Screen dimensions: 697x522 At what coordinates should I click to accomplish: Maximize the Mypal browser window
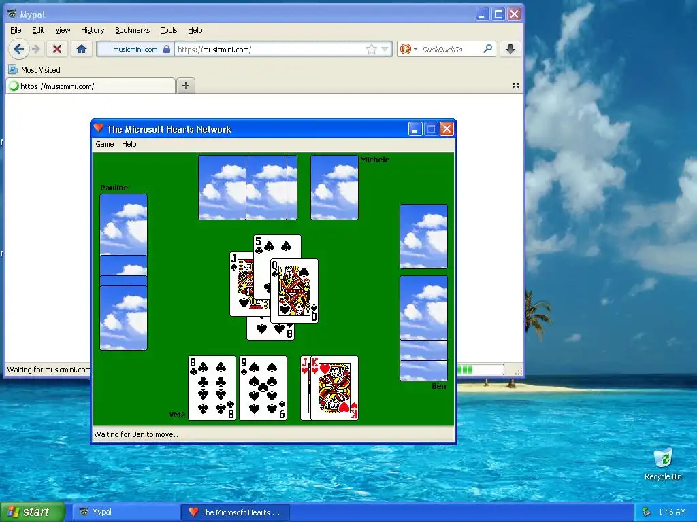[x=498, y=14]
